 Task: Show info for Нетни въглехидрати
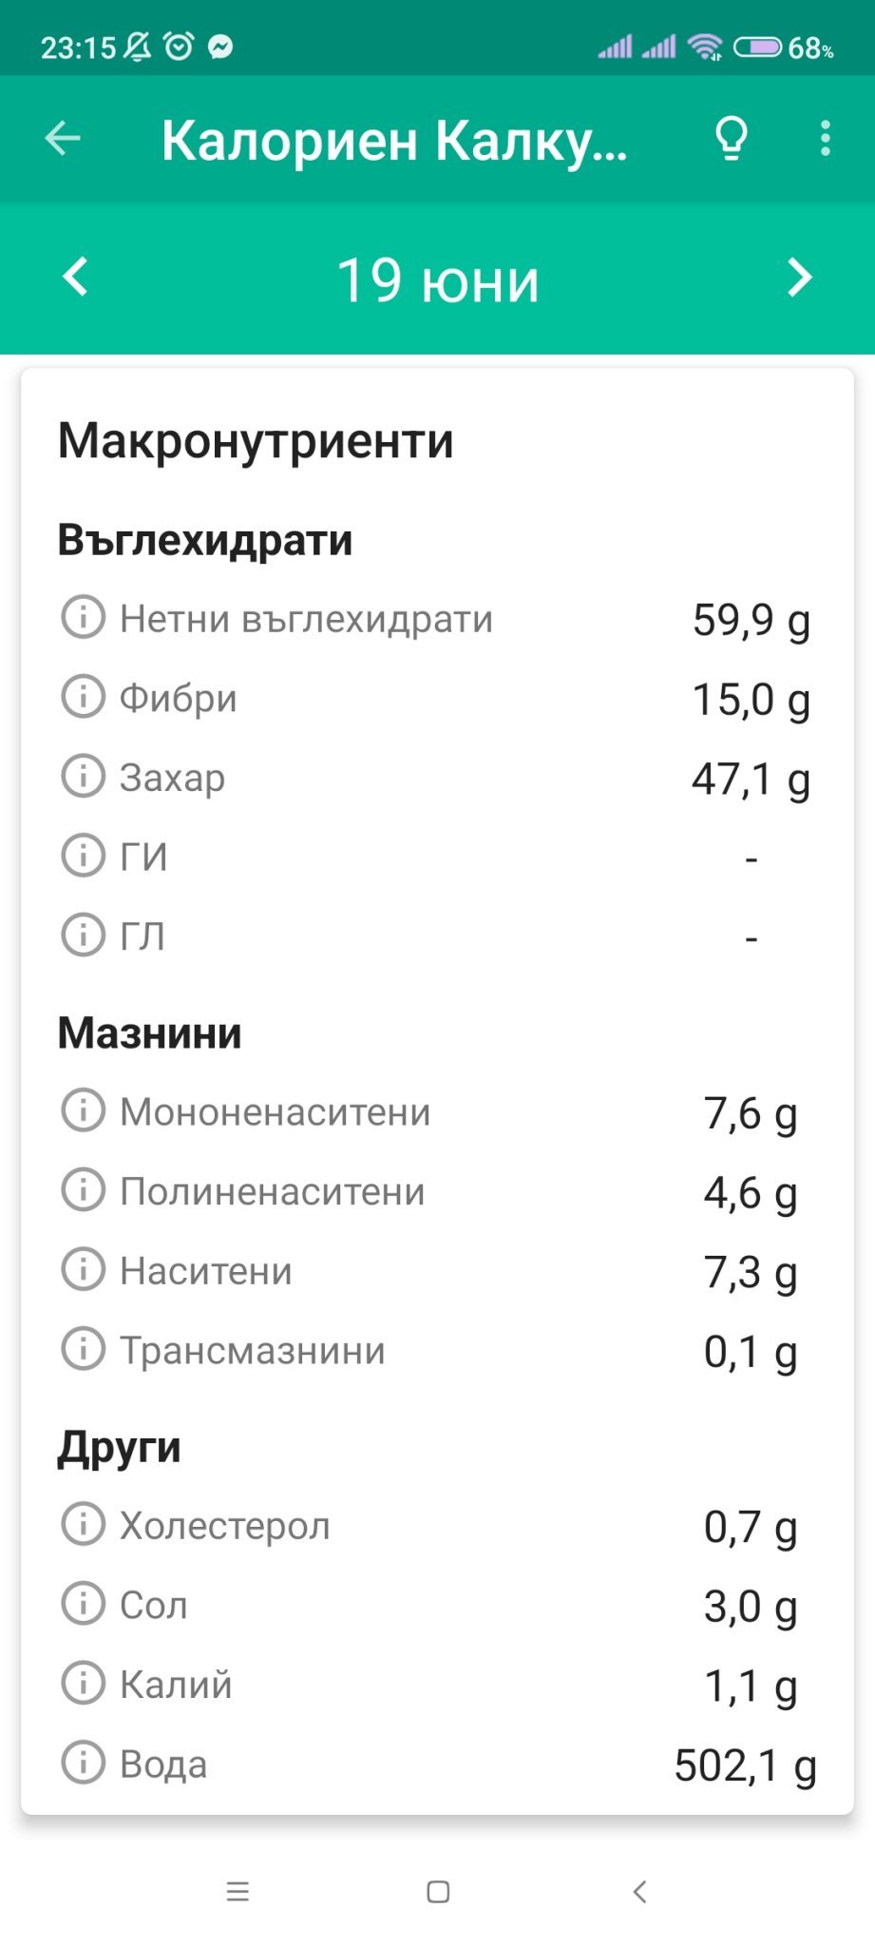pyautogui.click(x=83, y=617)
